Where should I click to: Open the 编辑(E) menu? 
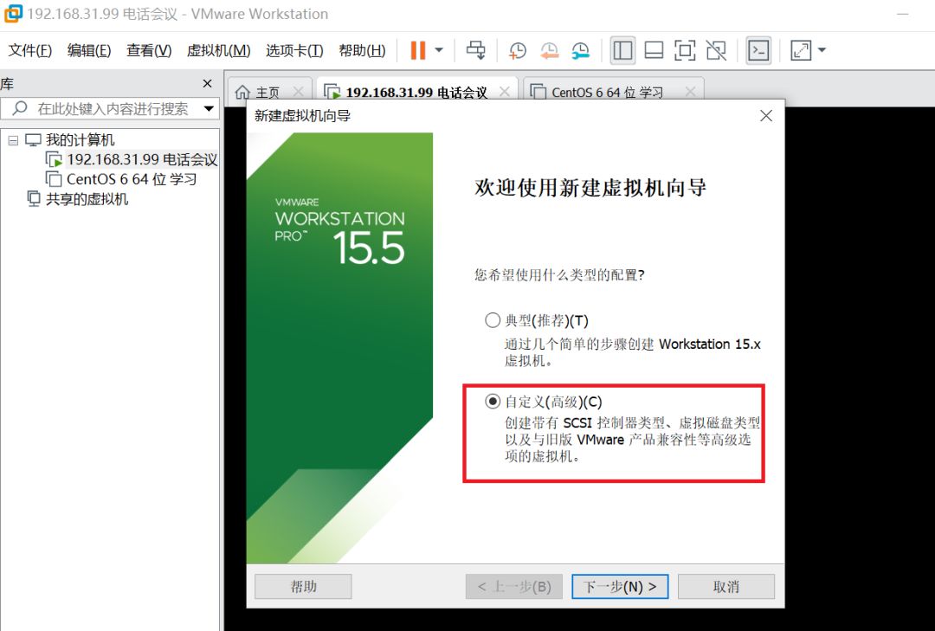point(89,51)
